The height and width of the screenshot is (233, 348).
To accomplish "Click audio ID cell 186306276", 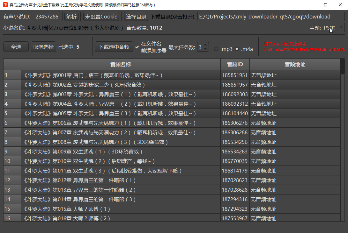I will coord(235,123).
